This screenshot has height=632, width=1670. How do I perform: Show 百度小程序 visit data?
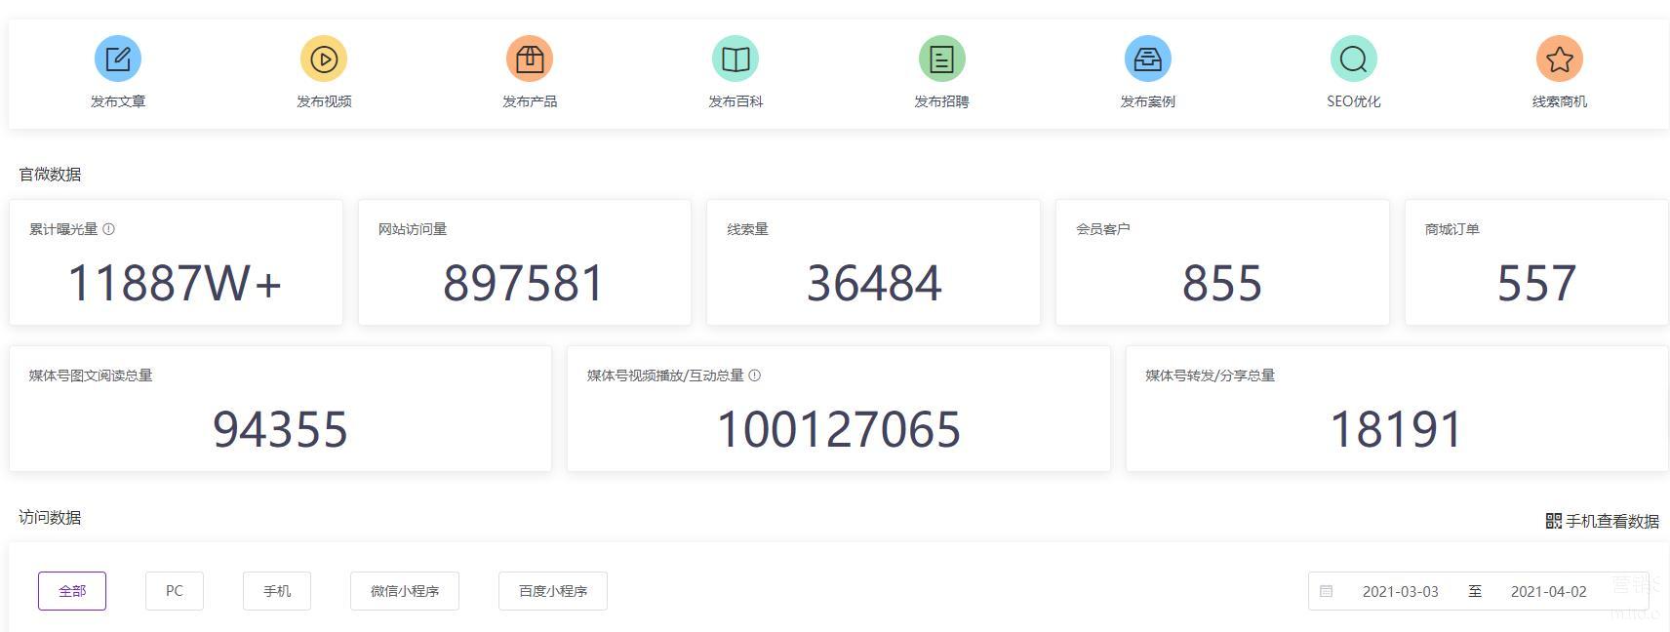coord(553,591)
